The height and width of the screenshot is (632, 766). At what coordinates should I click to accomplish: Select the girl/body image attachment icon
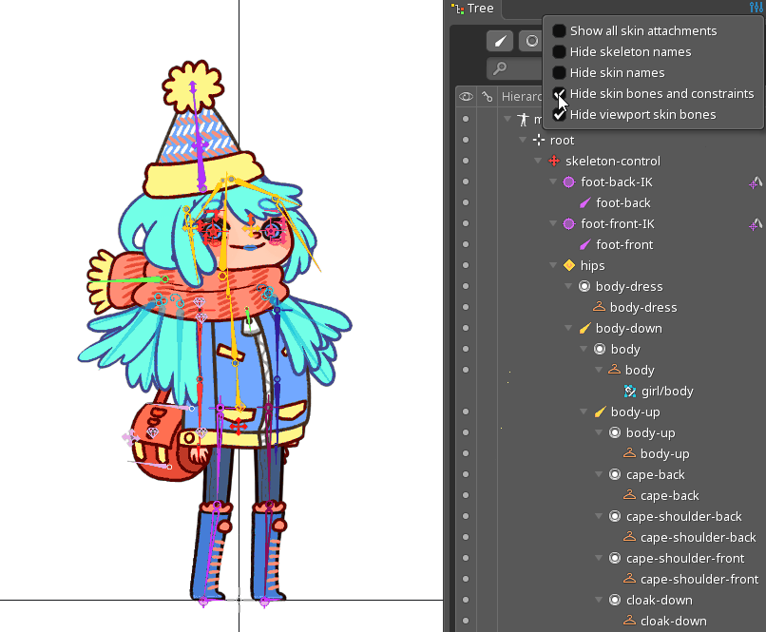click(x=628, y=391)
